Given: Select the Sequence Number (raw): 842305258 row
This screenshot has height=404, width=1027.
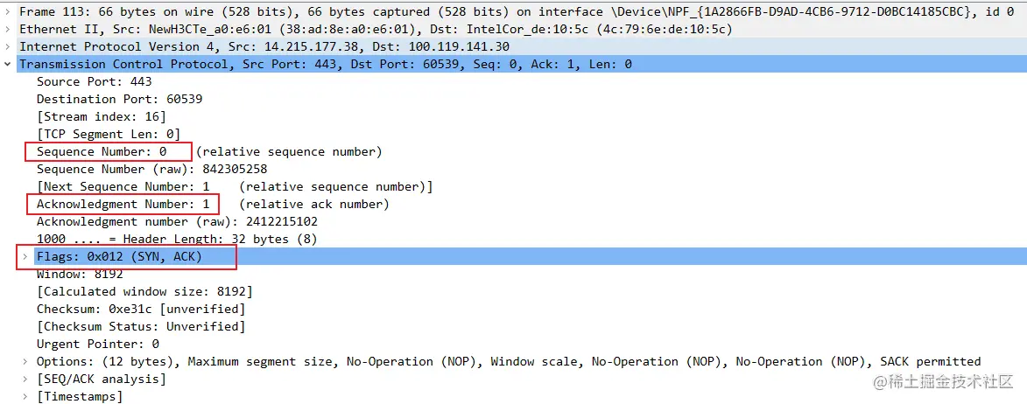Looking at the screenshot, I should (152, 170).
